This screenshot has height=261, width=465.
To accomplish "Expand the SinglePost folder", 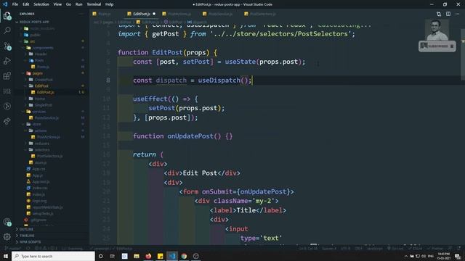I will tap(44, 105).
